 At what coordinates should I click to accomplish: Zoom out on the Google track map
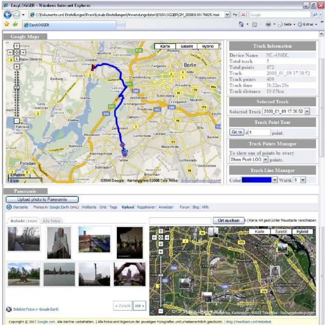click(17, 121)
